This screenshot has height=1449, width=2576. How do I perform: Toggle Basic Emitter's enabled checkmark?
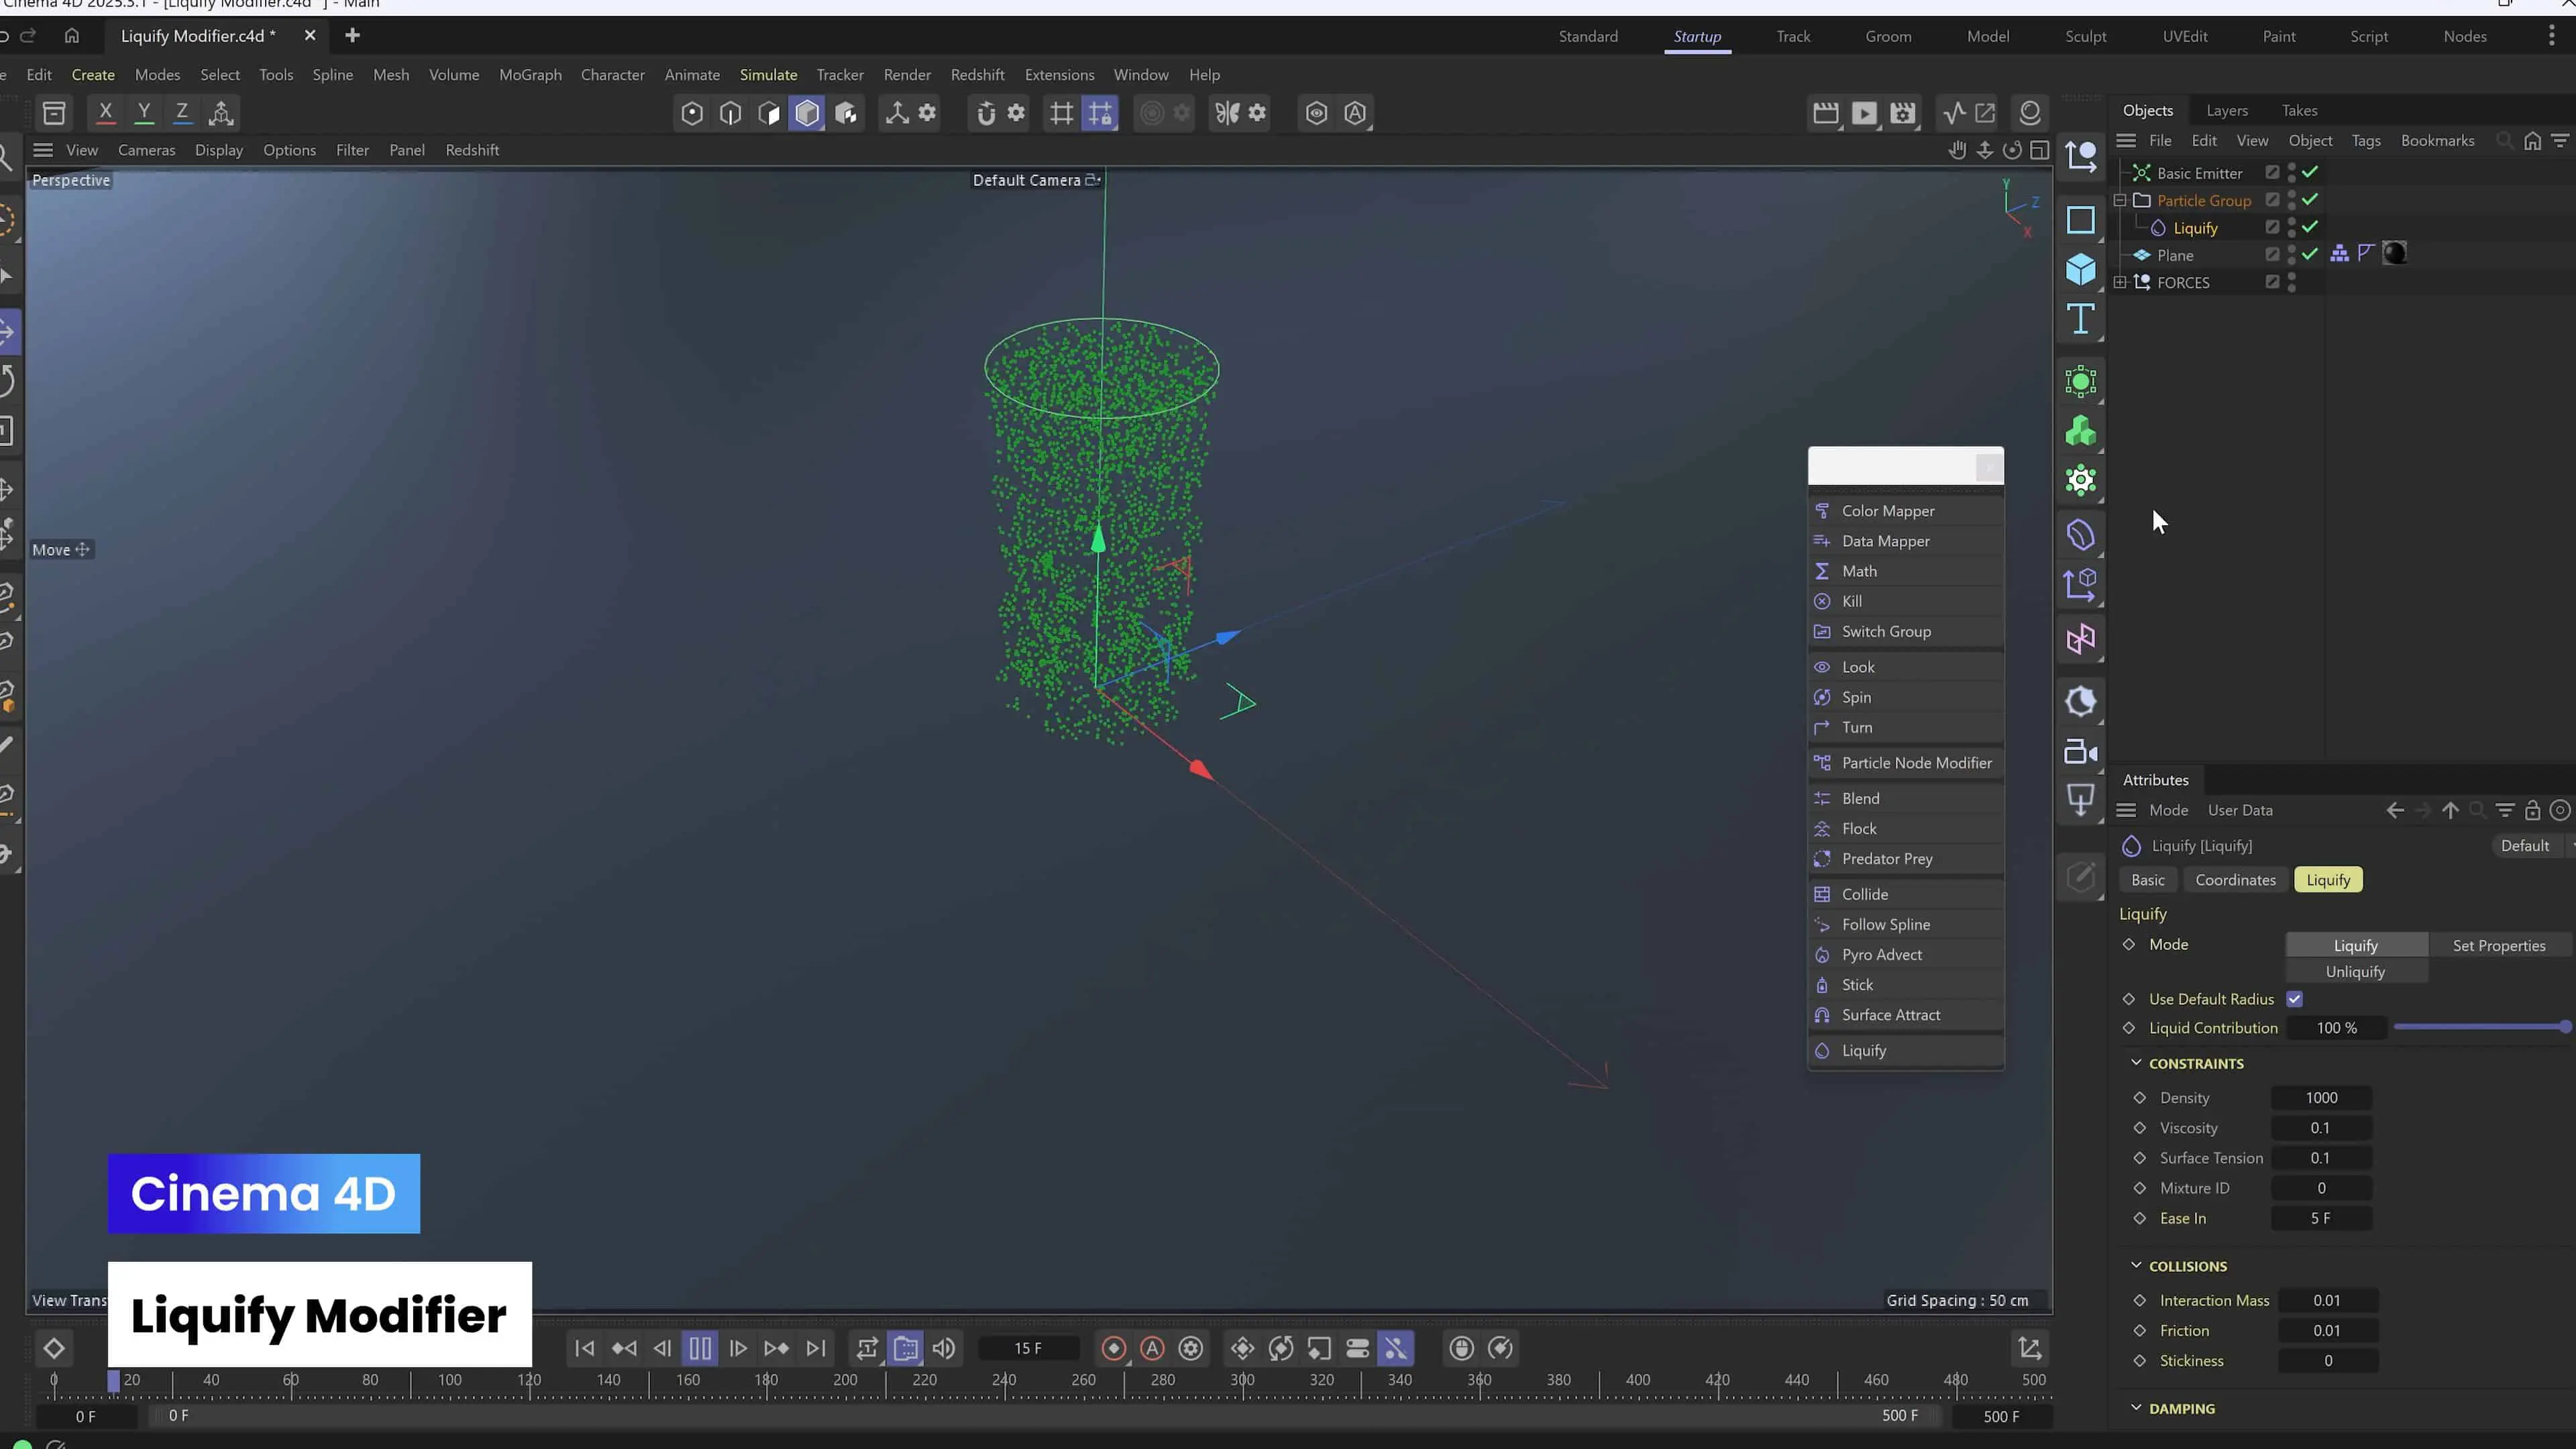(2310, 172)
